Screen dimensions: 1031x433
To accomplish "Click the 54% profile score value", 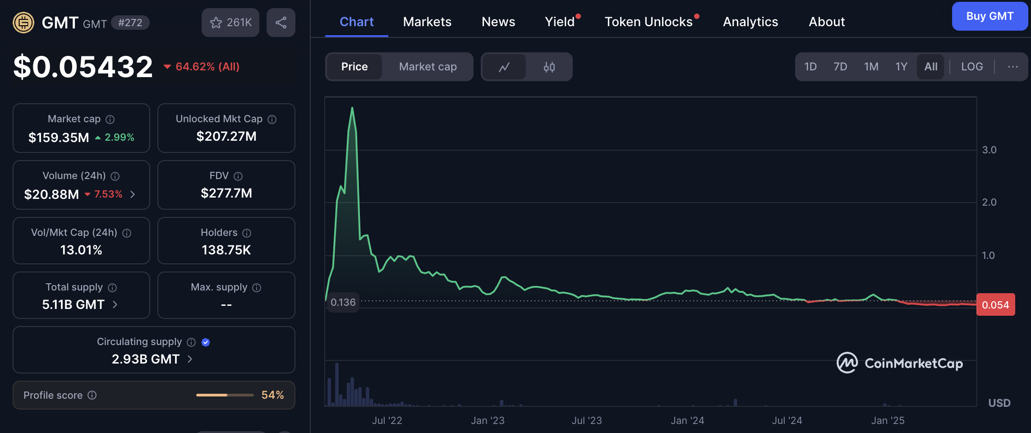I will [273, 395].
